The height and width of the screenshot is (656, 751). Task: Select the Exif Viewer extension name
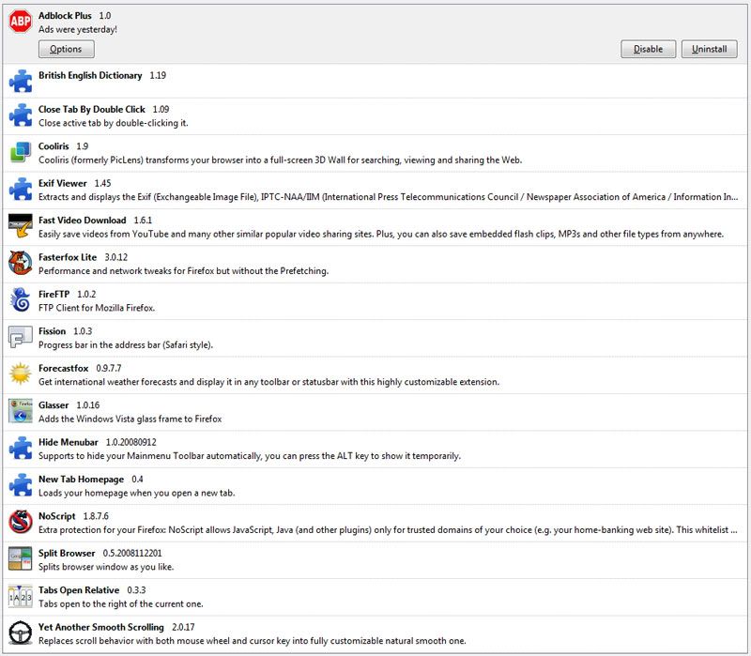point(62,183)
